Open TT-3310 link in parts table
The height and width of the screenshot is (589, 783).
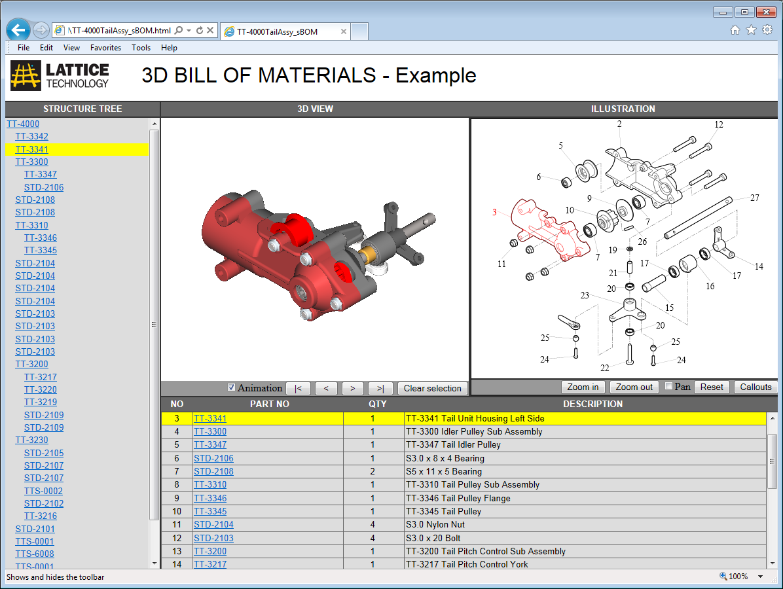210,484
